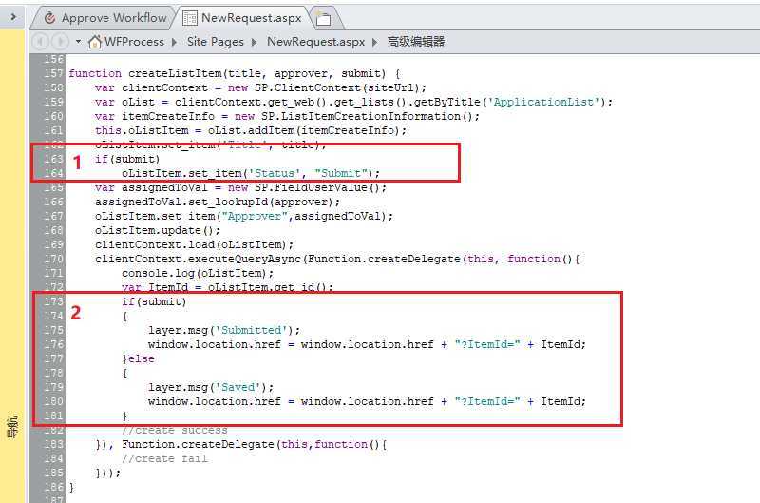
Task: Click the 高级编辑器 breadcrumb
Action: [416, 42]
